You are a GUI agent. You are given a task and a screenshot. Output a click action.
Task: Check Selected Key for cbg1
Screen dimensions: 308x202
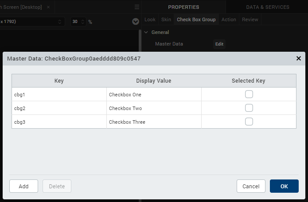pyautogui.click(x=249, y=94)
